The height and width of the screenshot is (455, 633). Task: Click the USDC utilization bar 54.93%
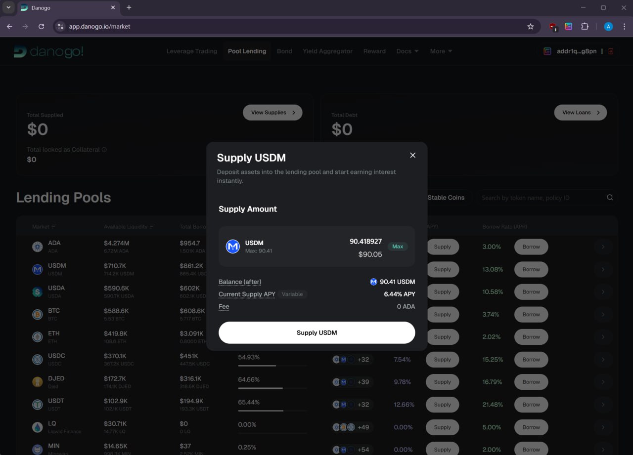(x=272, y=366)
